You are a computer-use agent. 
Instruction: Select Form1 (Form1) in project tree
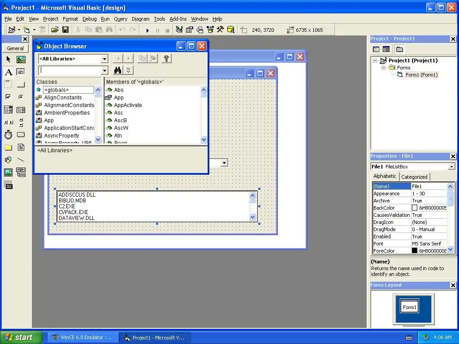pos(421,75)
